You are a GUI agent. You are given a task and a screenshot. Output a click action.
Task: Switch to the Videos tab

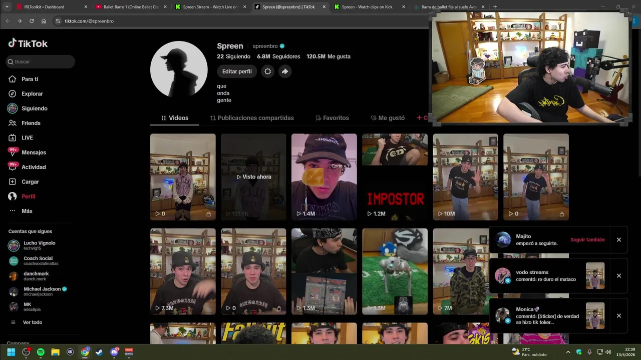(x=175, y=118)
